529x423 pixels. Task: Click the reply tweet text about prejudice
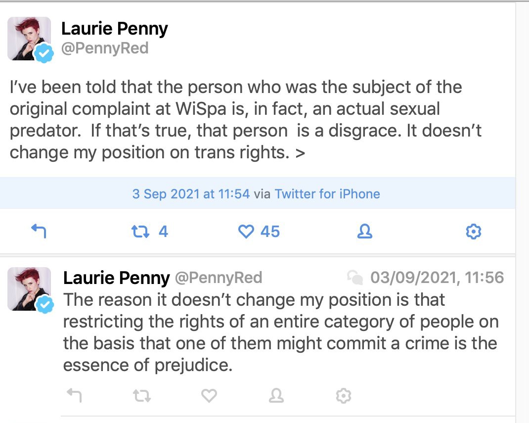[x=280, y=332]
